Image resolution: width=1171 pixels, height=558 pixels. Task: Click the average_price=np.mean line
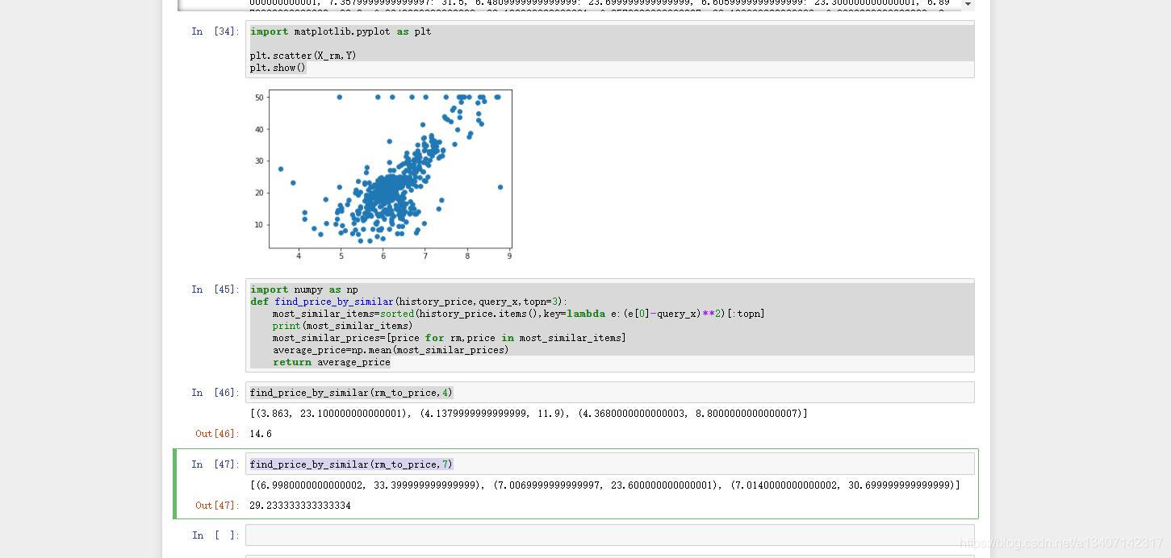tap(391, 350)
